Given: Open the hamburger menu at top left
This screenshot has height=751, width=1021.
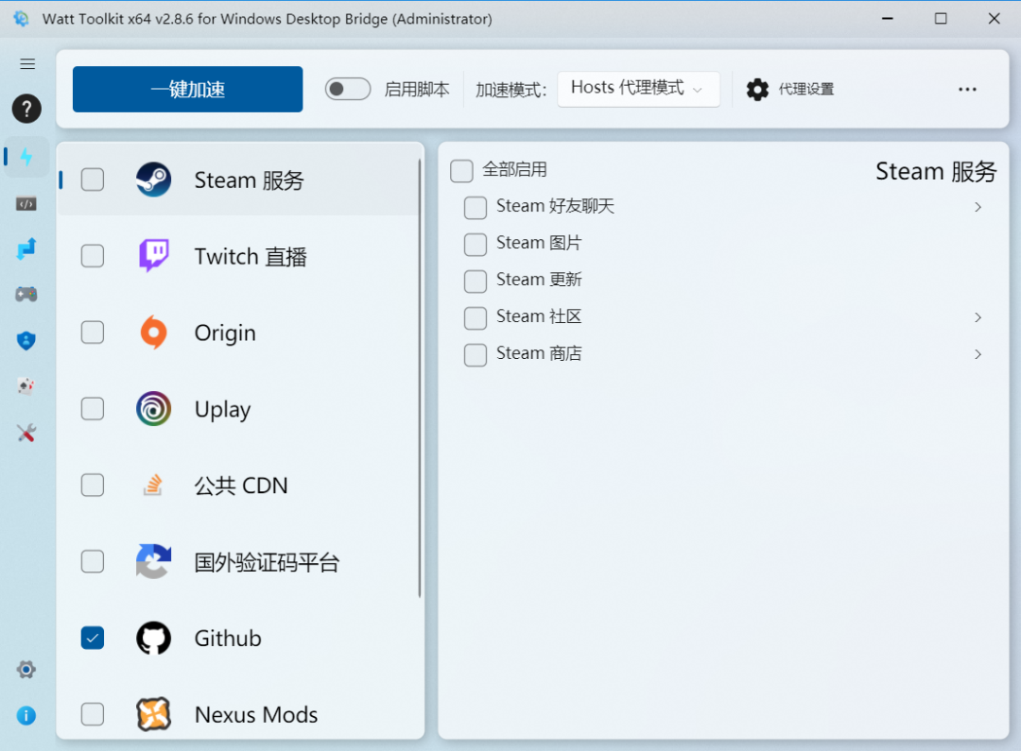Looking at the screenshot, I should [26, 63].
